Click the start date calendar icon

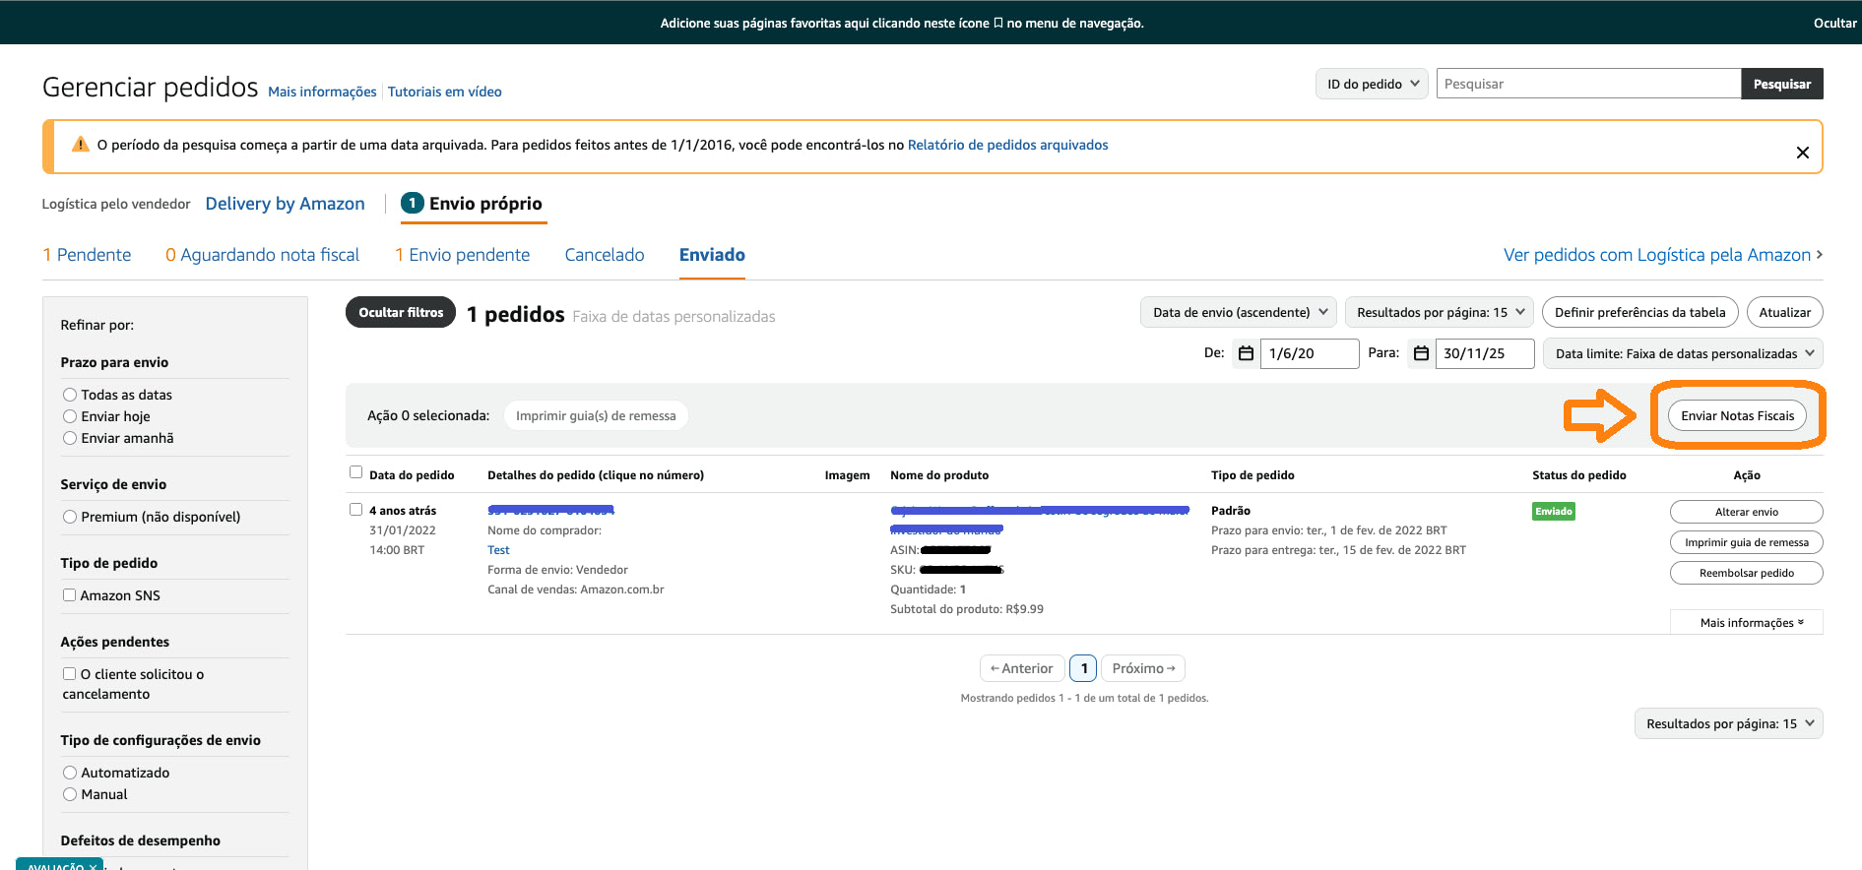click(x=1246, y=353)
